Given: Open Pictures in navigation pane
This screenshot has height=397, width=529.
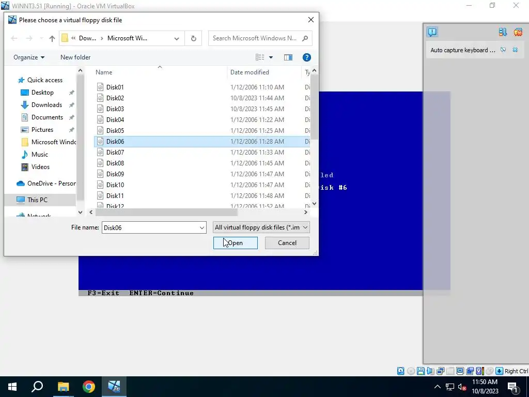Looking at the screenshot, I should tap(42, 130).
